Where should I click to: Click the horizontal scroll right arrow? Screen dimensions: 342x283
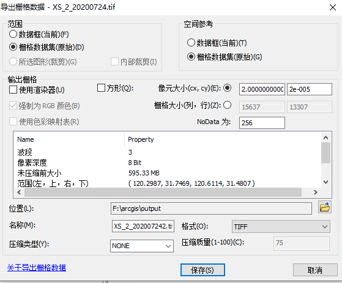coord(316,192)
